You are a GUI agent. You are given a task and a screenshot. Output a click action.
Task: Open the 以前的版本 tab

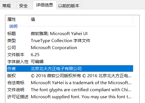pos(69,6)
